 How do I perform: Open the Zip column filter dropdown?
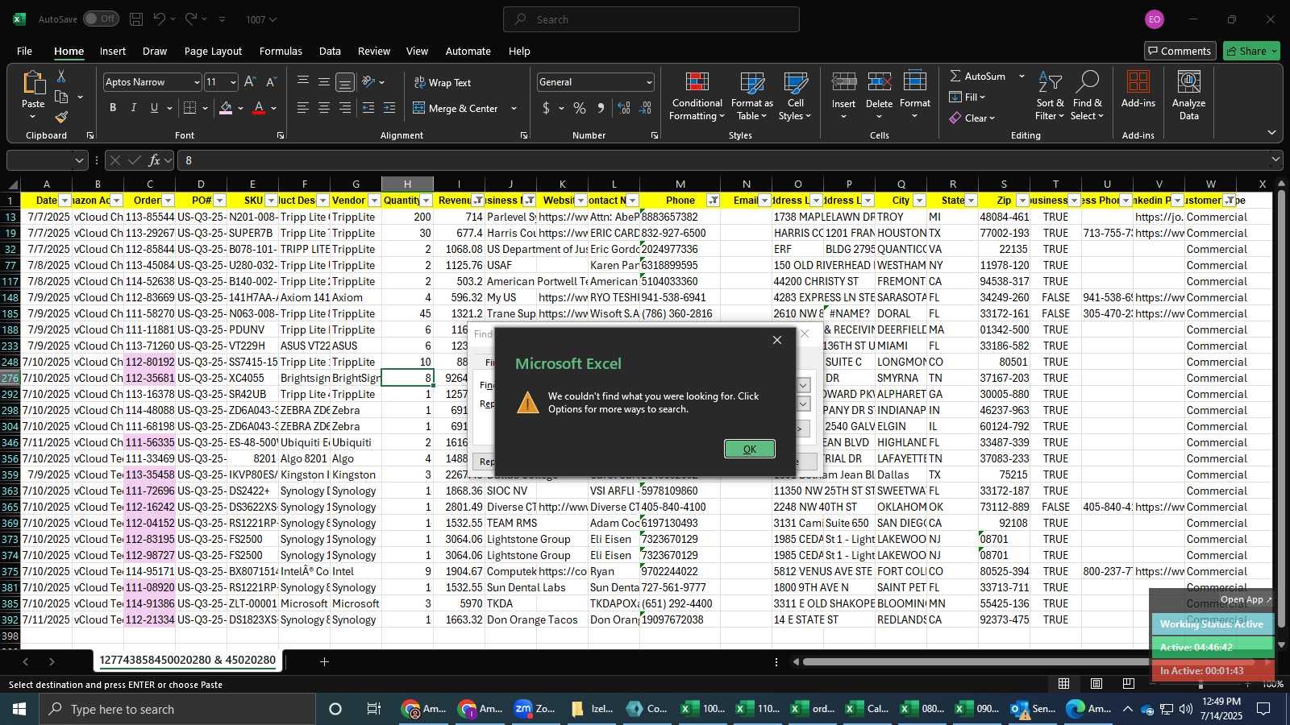(x=1022, y=201)
